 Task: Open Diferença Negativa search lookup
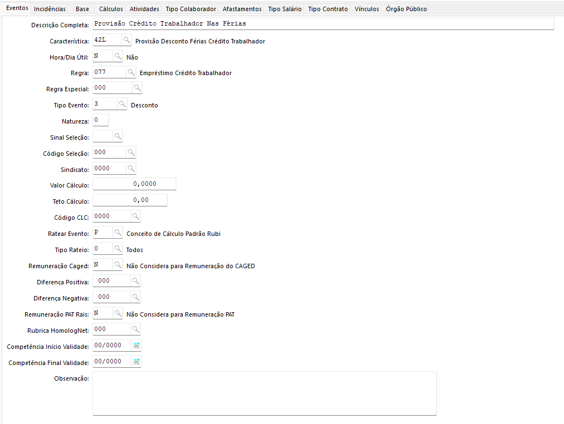tap(135, 297)
